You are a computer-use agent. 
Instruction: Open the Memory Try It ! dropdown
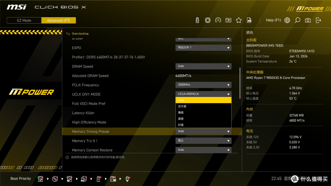pyautogui.click(x=203, y=140)
